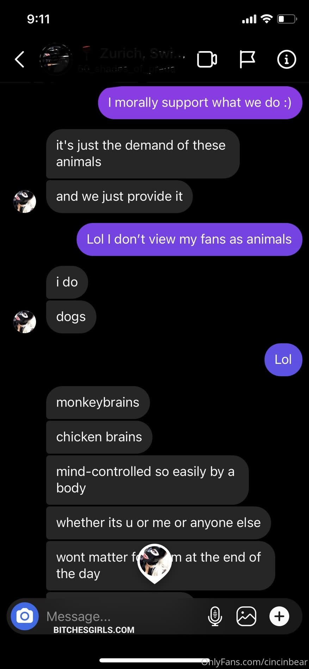This screenshot has height=669, width=309.
Task: Open photo gallery icon
Action: tap(246, 616)
